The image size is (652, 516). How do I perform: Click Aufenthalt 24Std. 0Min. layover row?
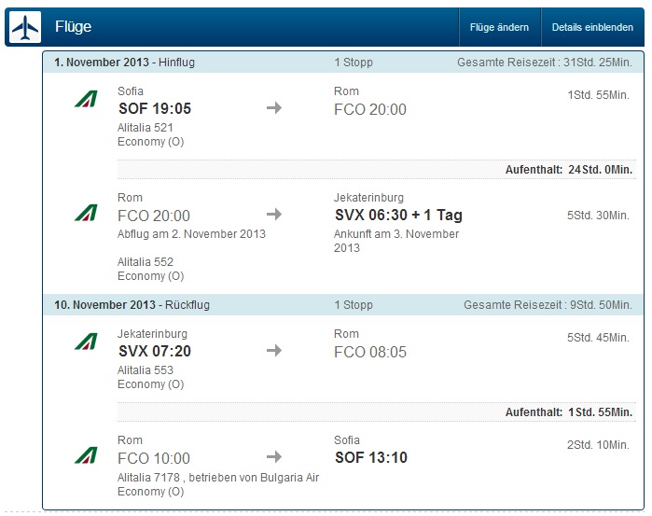(x=377, y=170)
